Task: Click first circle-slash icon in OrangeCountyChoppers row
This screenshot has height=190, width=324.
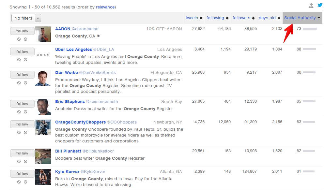Action: point(19,132)
